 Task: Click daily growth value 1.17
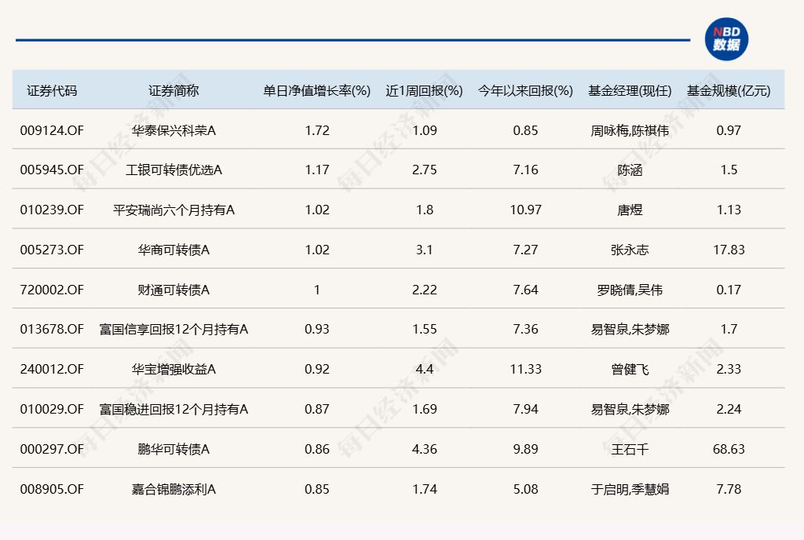(x=317, y=170)
